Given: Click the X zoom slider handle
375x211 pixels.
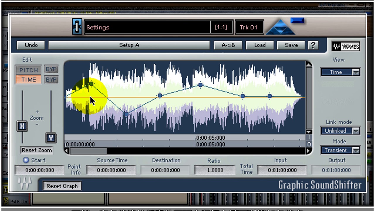Looking at the screenshot, I should click(x=22, y=126).
